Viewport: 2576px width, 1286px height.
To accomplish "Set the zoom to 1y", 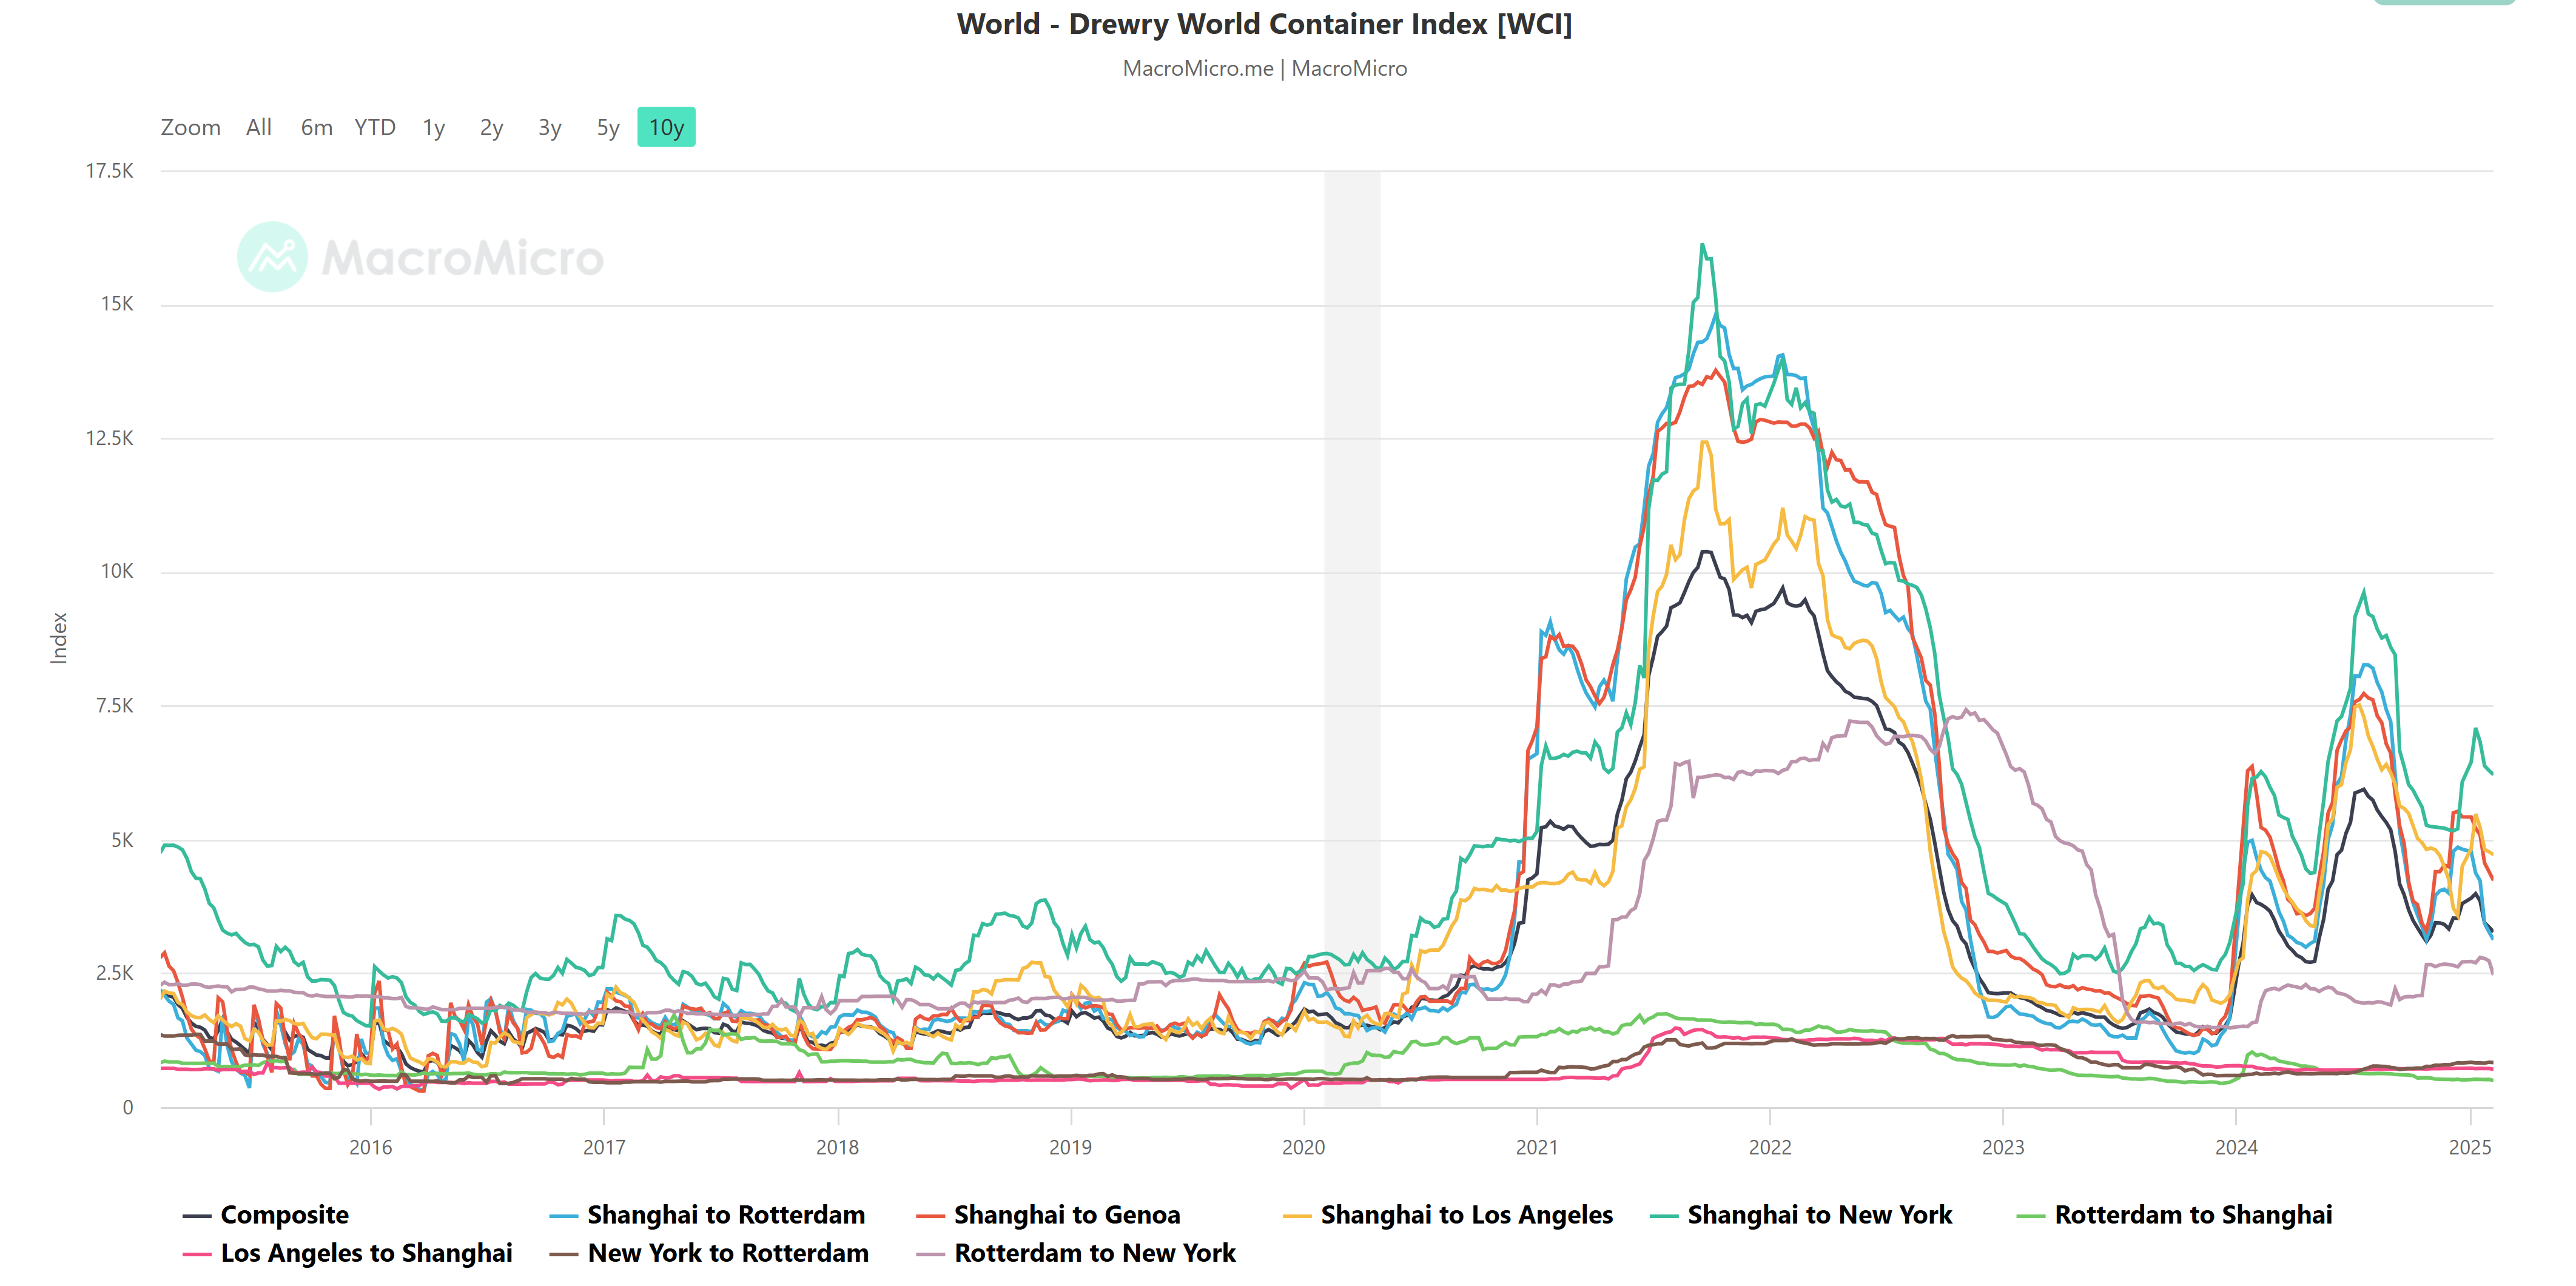I will click(433, 127).
